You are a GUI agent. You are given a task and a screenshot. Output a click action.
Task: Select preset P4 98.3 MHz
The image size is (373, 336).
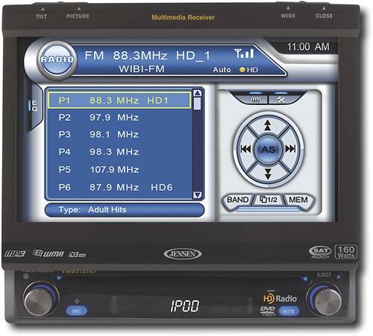119,152
